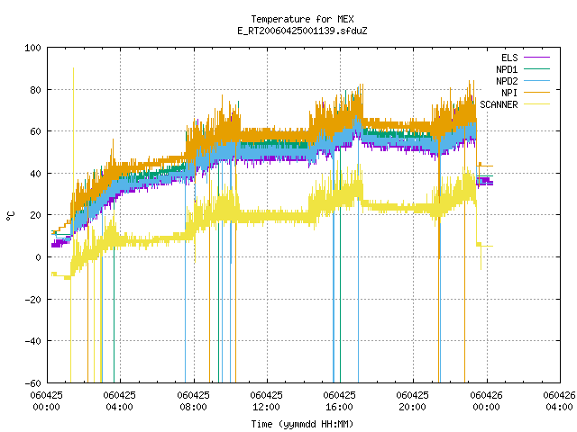Click the x-axis tick label 060425 00:00
Image resolution: width=577 pixels, height=432 pixels.
point(46,401)
